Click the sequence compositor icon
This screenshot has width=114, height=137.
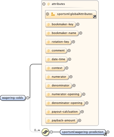(x=45, y=132)
